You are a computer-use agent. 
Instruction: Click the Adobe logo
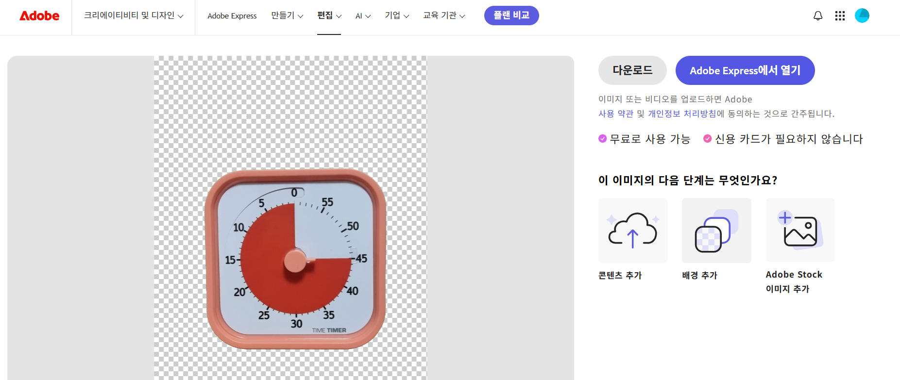click(x=39, y=16)
